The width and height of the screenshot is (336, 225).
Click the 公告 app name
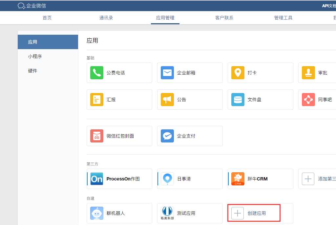click(x=181, y=100)
